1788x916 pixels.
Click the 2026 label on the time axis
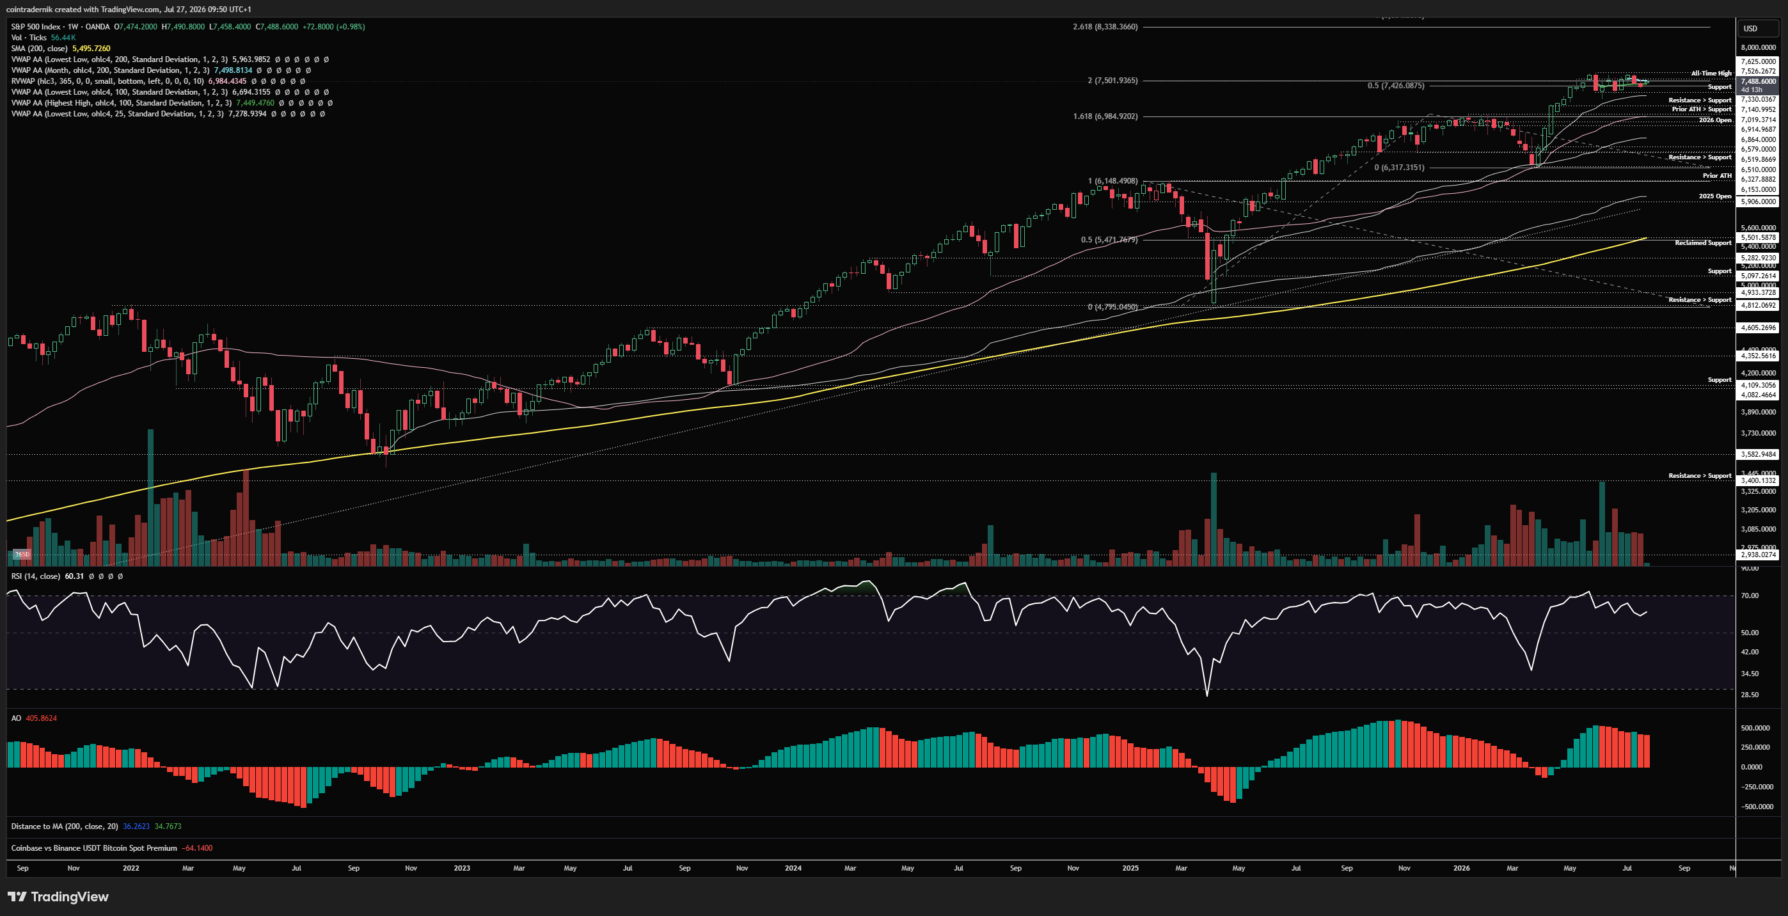point(1461,868)
